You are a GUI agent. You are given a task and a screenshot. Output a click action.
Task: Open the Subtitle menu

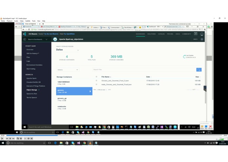pyautogui.click(x=28, y=21)
